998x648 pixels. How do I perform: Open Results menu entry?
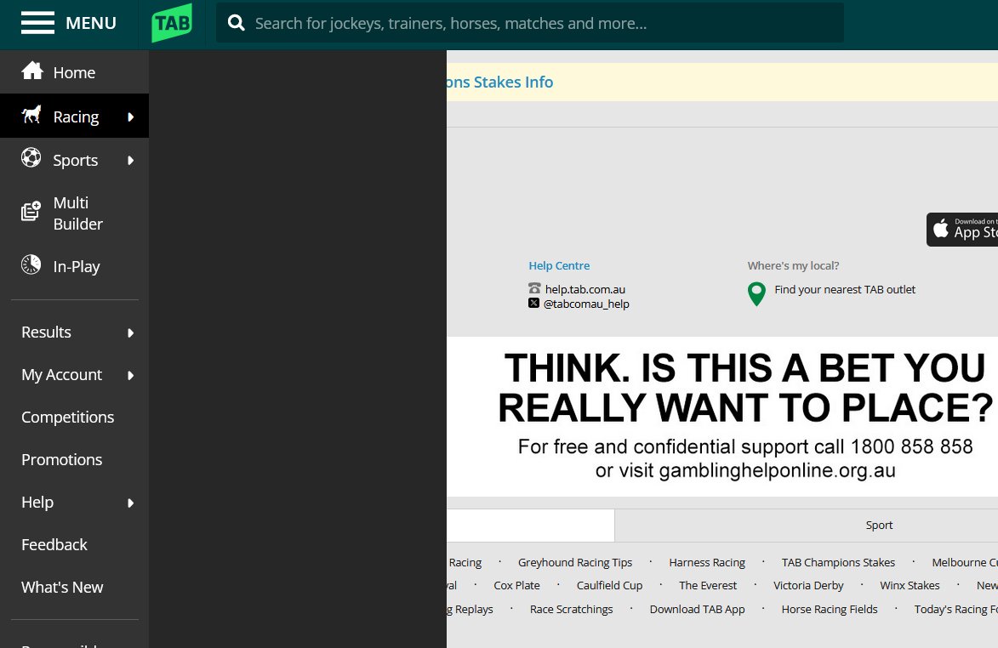[x=75, y=332]
